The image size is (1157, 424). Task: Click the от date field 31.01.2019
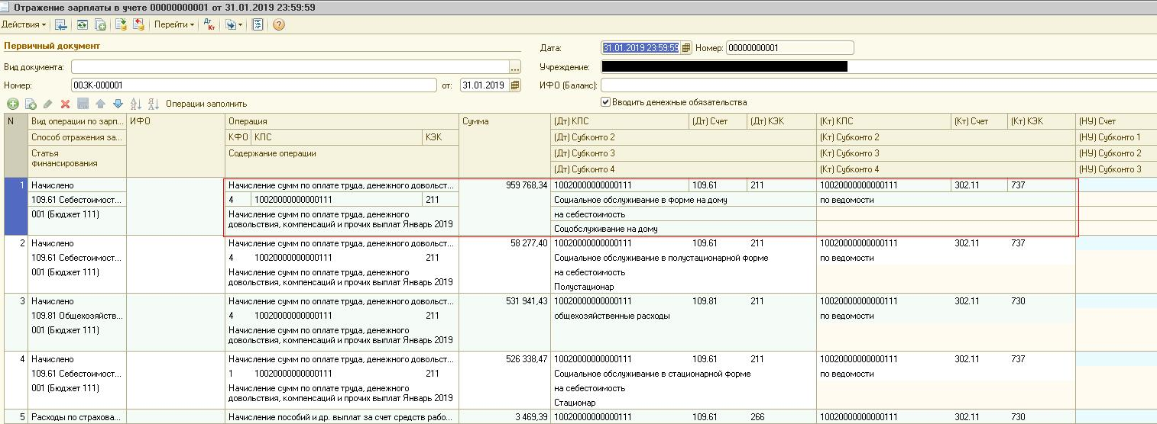tap(485, 85)
